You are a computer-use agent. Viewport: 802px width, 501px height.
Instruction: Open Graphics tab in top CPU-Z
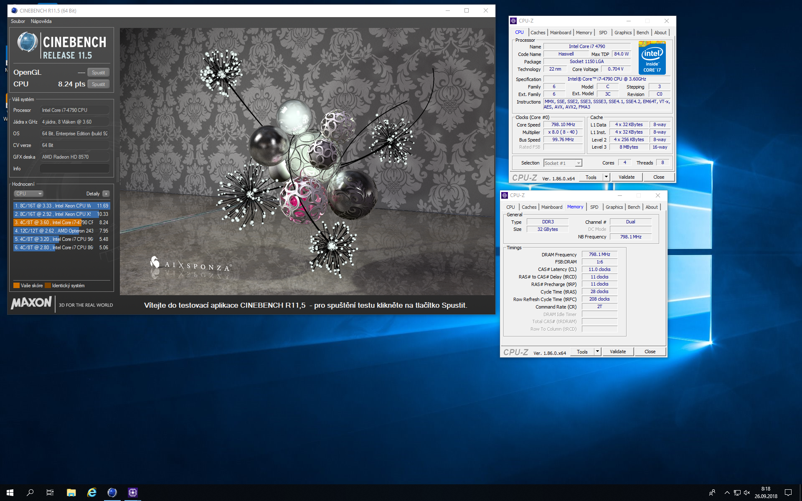point(623,33)
